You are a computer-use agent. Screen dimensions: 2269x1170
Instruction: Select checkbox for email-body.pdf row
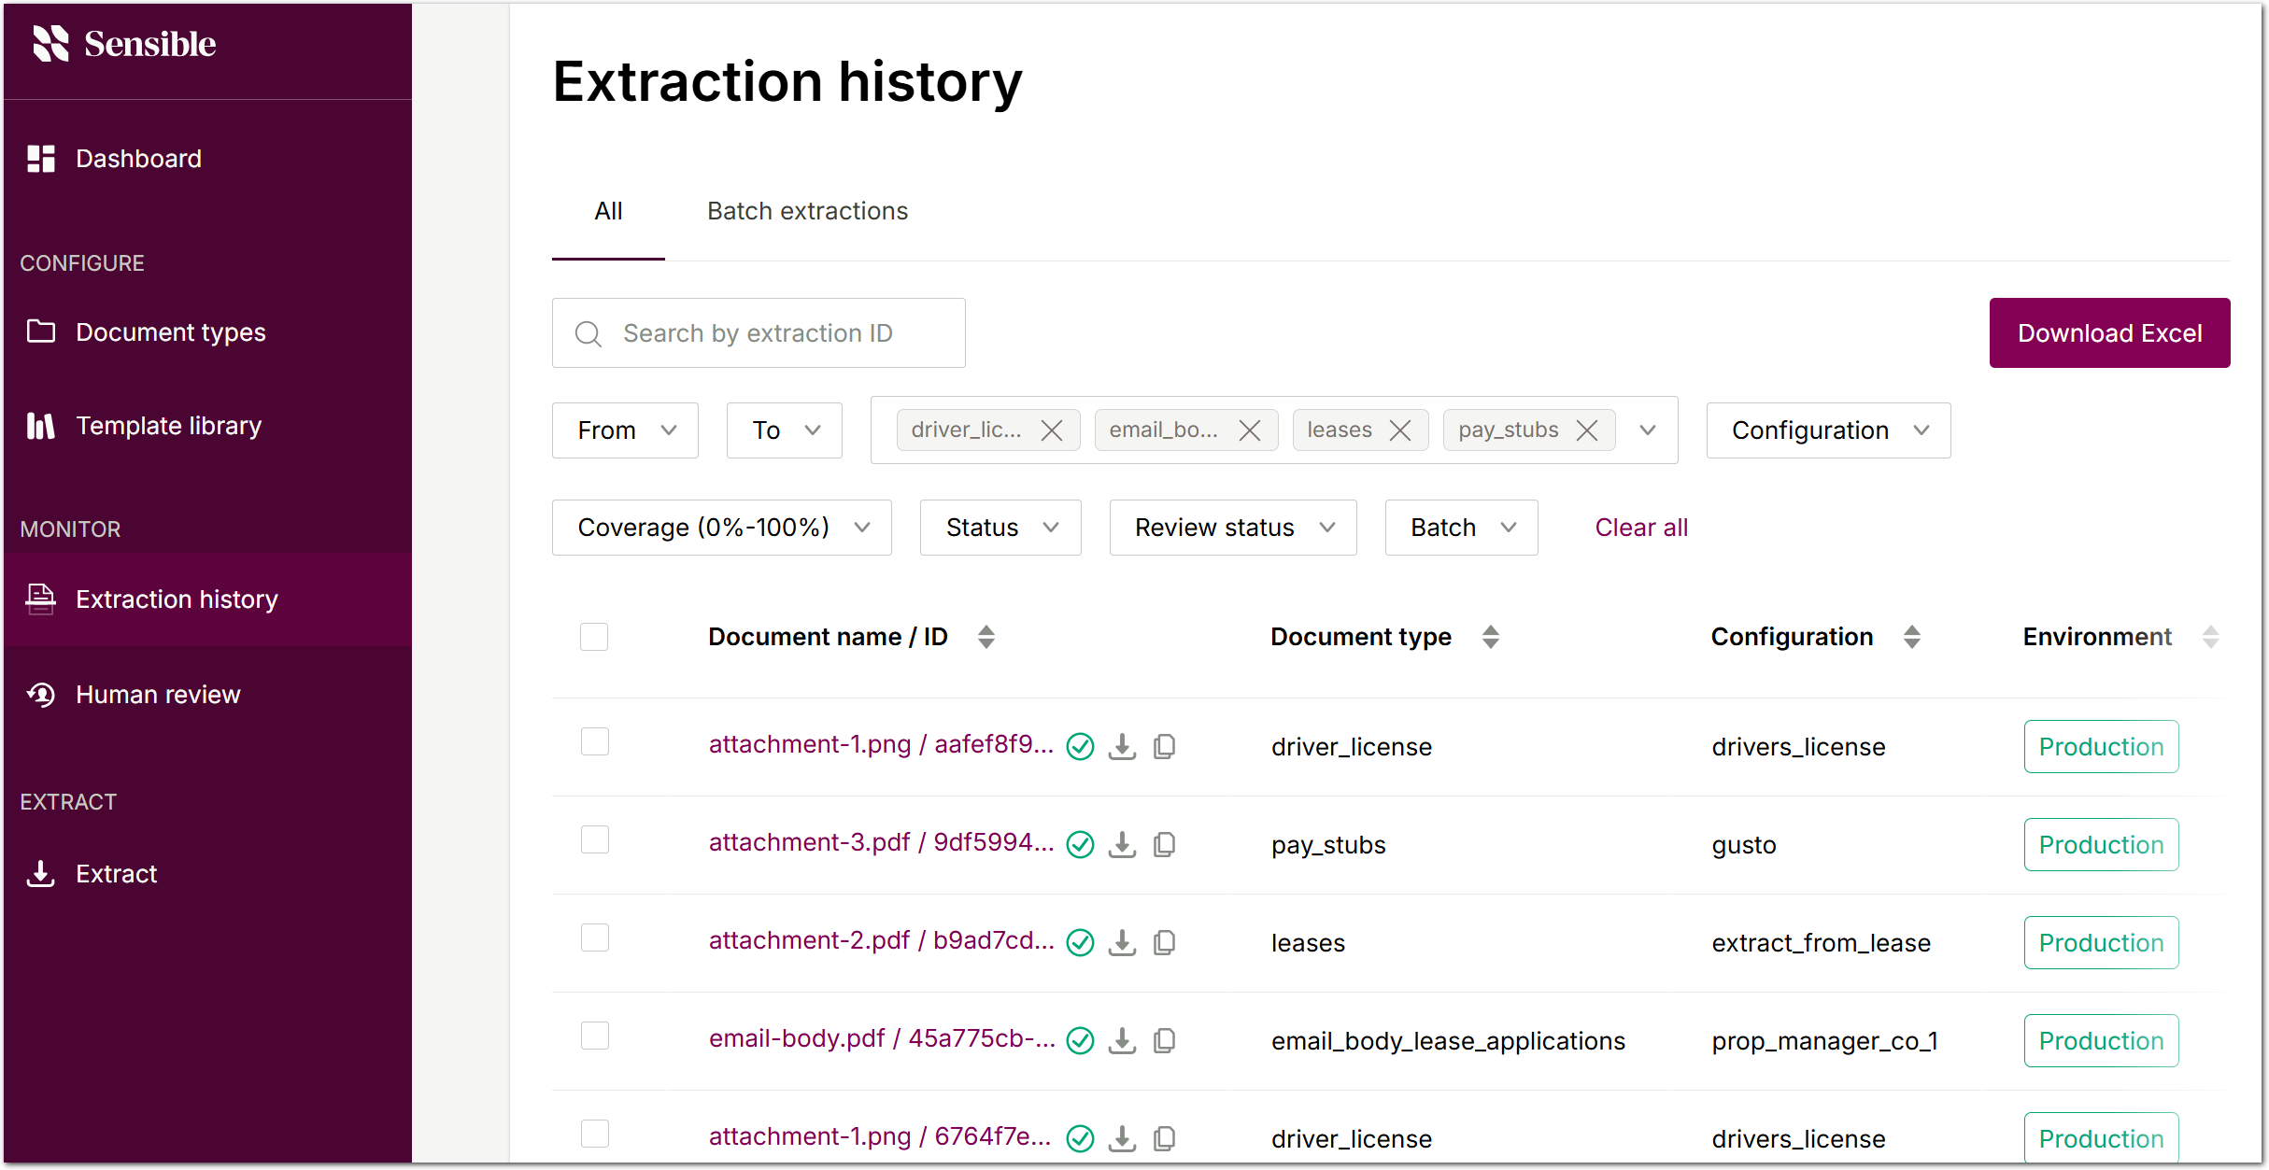[x=595, y=1036]
